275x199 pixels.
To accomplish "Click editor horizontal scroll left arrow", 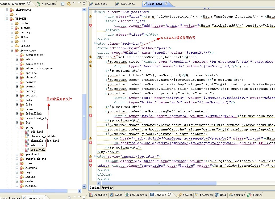I will tap(99, 183).
